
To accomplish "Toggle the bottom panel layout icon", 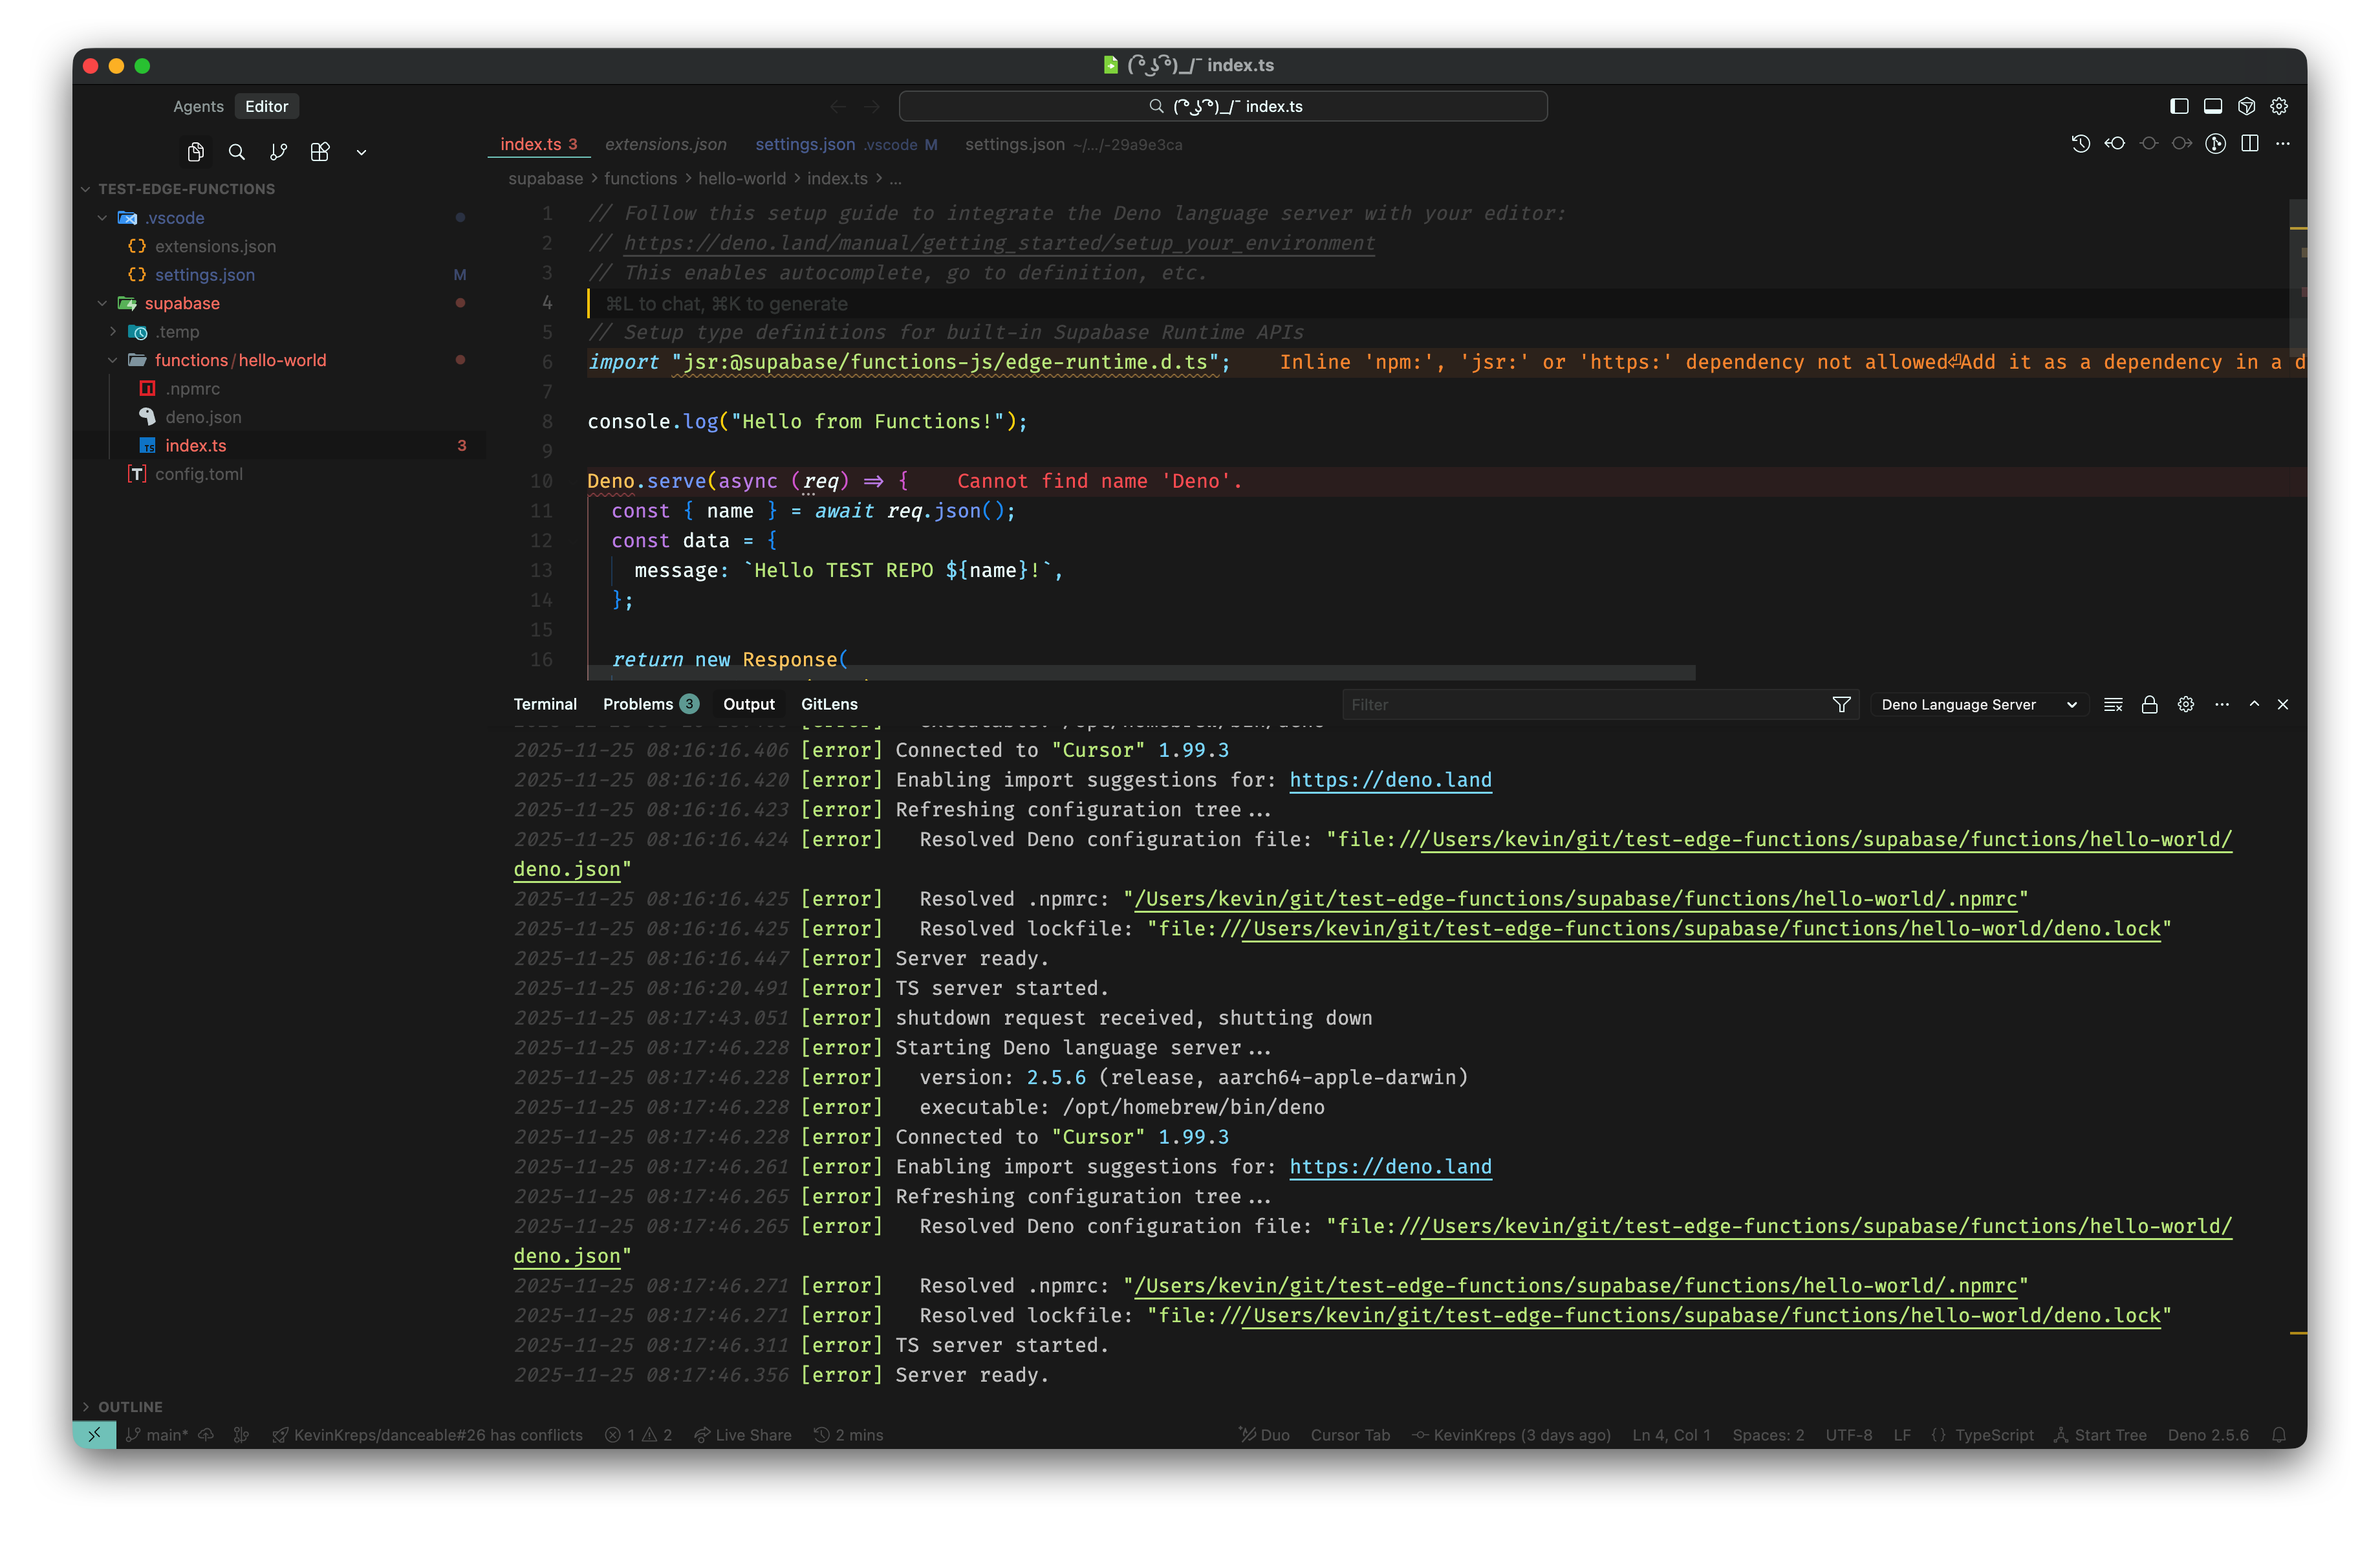I will click(x=2213, y=106).
